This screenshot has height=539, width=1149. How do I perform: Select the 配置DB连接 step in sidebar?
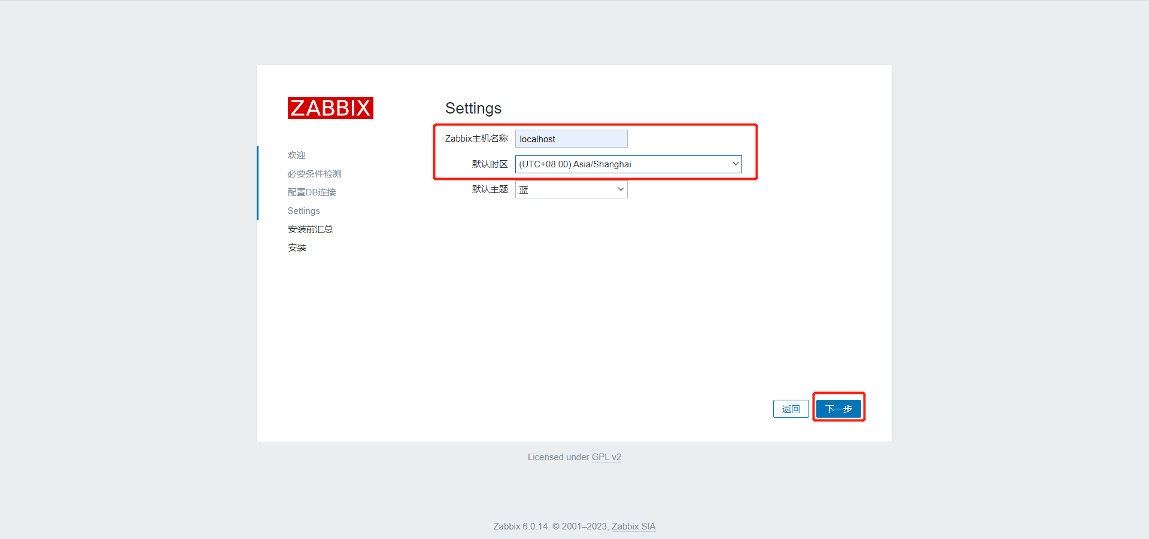[312, 192]
